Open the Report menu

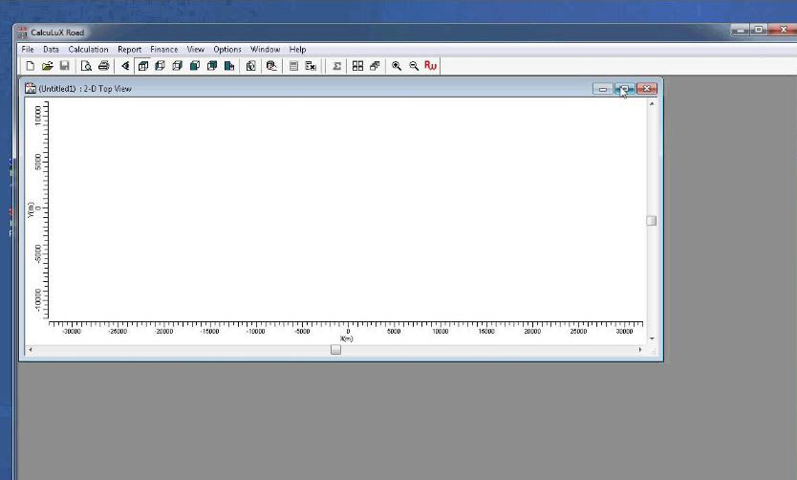click(x=130, y=50)
